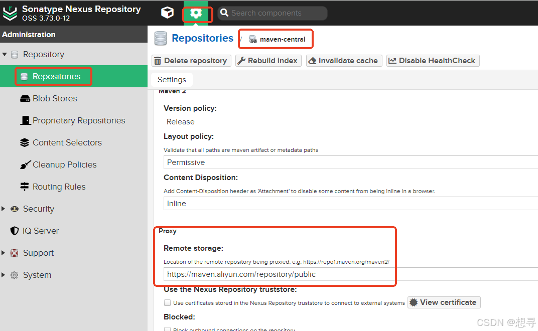The width and height of the screenshot is (538, 331).
Task: Click the Administration panel header
Action: tap(74, 34)
